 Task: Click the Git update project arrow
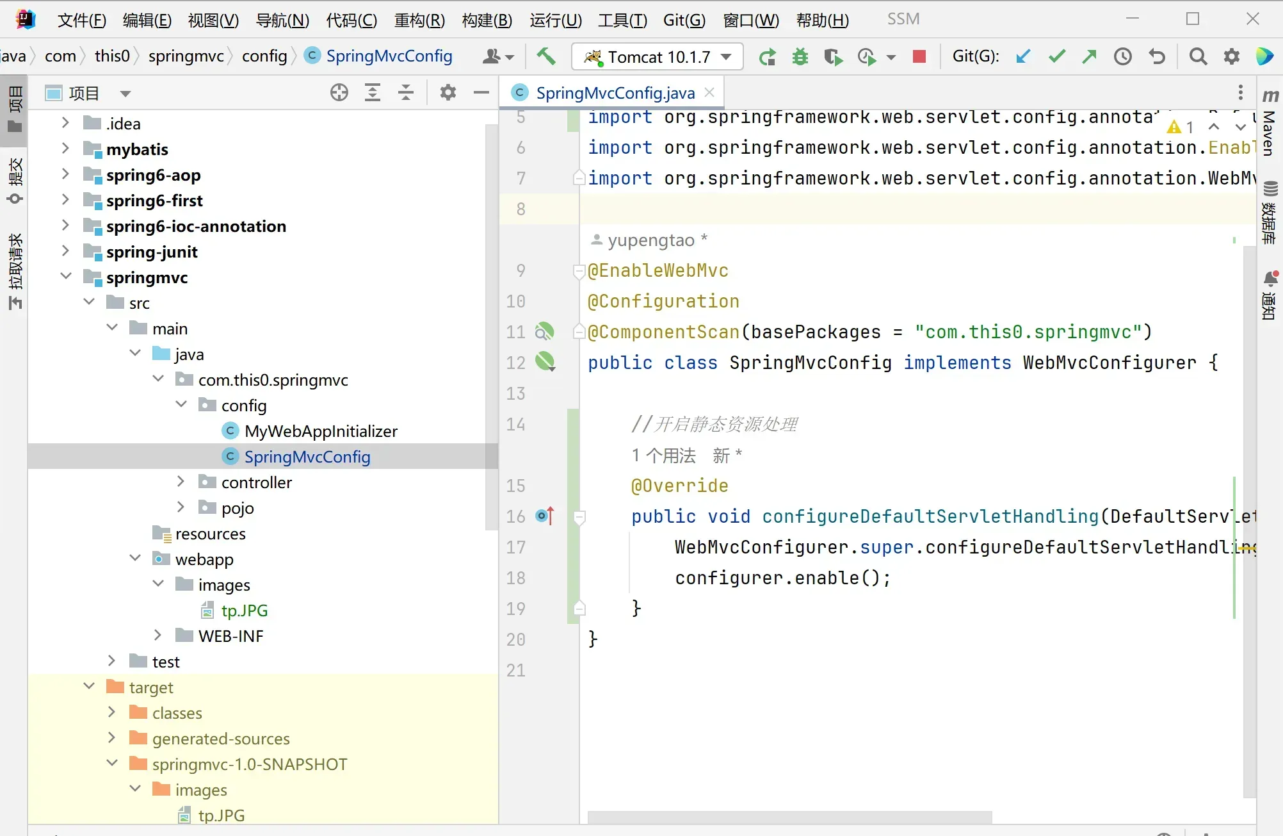tap(1023, 56)
